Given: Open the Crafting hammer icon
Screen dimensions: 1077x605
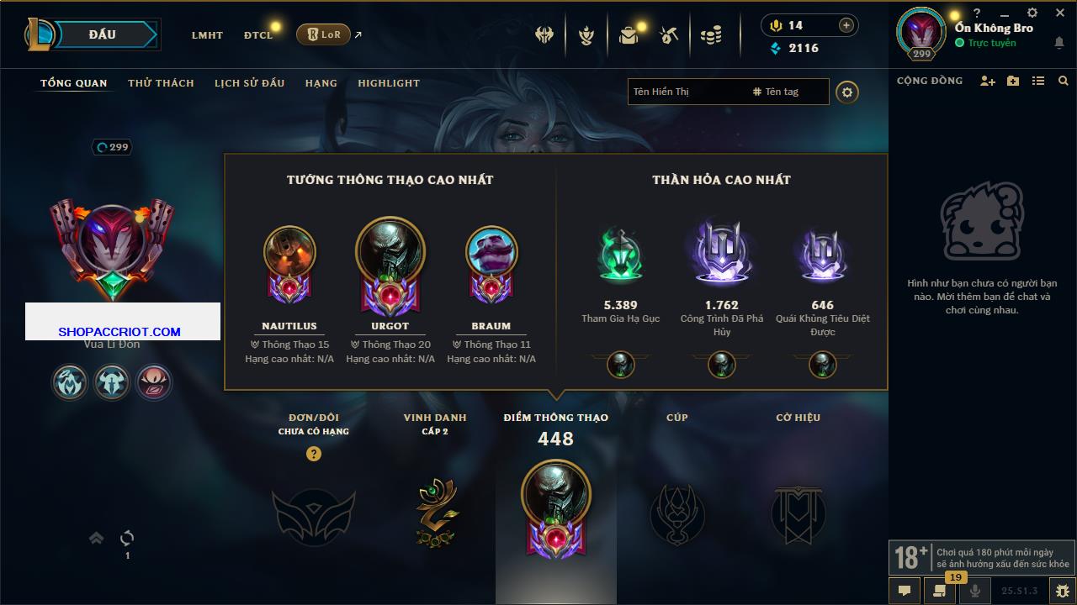Looking at the screenshot, I should pos(669,35).
